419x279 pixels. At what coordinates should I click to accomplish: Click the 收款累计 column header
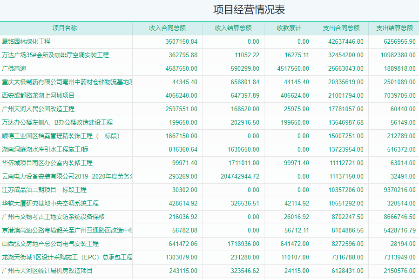(289, 28)
